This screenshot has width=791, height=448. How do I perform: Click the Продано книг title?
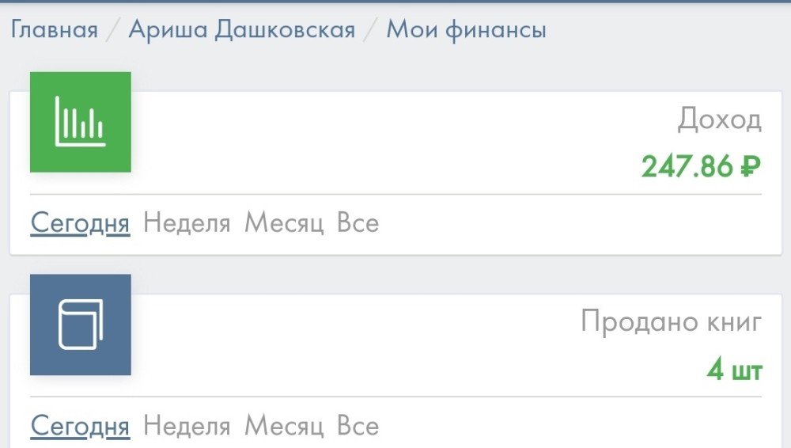[x=672, y=321]
